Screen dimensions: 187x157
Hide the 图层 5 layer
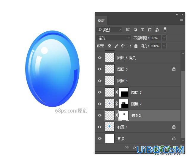tap(99, 69)
